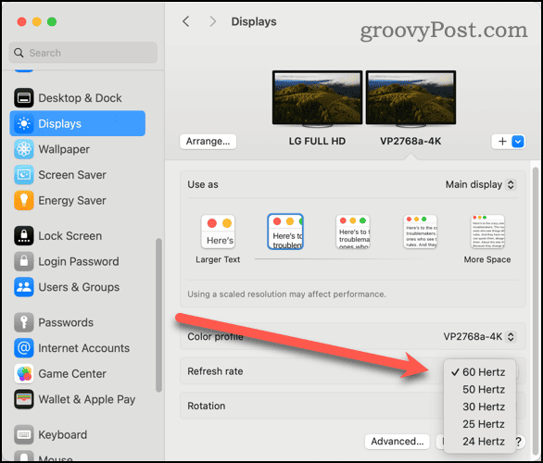The width and height of the screenshot is (543, 463).
Task: Open Users & Groups sidebar label
Action: [79, 287]
